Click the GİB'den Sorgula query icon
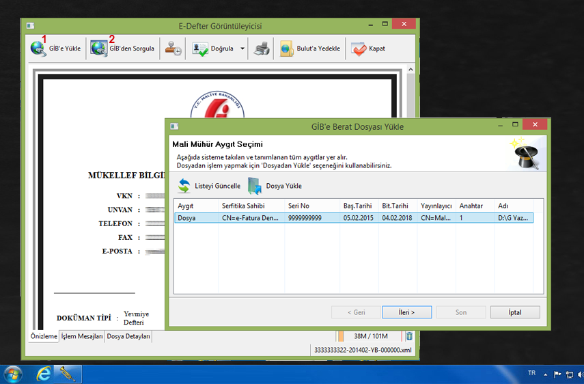Screen dimensions: 584x384 tap(99, 49)
